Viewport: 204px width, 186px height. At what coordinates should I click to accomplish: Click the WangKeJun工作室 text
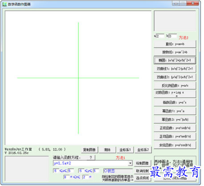coord(18,149)
